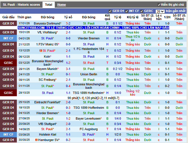Image resolution: width=188 pixels, height=143 pixels.
Task: Click the Tỷ số column header
Action: pyautogui.click(x=68, y=17)
